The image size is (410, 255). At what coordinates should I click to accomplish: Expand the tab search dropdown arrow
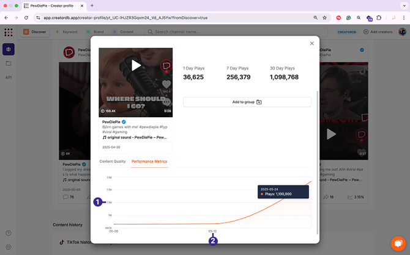point(404,5)
